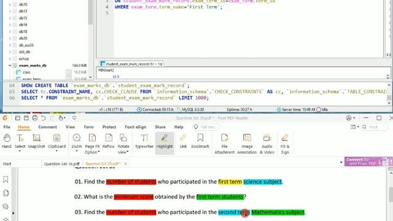Click the Tell me search field
393x221 pixels.
tap(206, 127)
